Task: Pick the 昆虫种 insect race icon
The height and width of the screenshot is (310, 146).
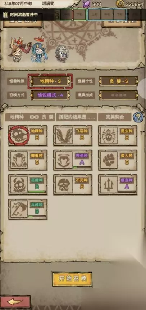Action: point(109,136)
